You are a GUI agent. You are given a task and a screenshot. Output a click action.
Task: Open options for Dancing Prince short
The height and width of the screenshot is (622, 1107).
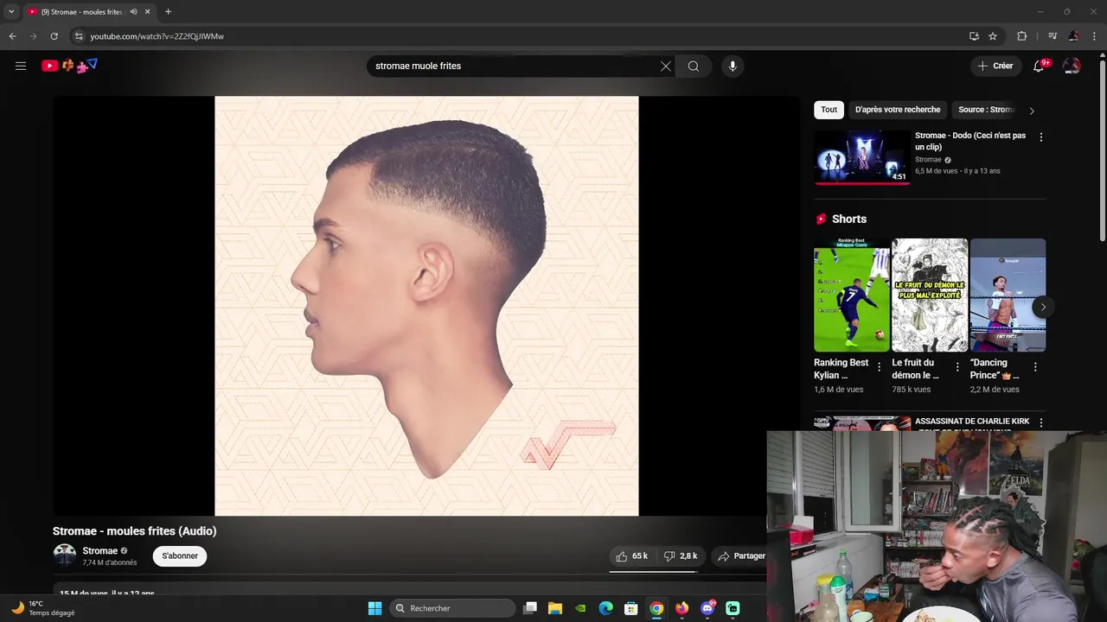pos(1035,367)
